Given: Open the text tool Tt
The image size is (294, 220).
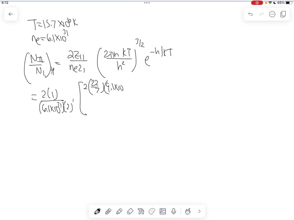Looking at the screenshot, I should [141, 211].
